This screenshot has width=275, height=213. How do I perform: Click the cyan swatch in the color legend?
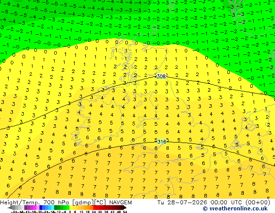(52, 207)
